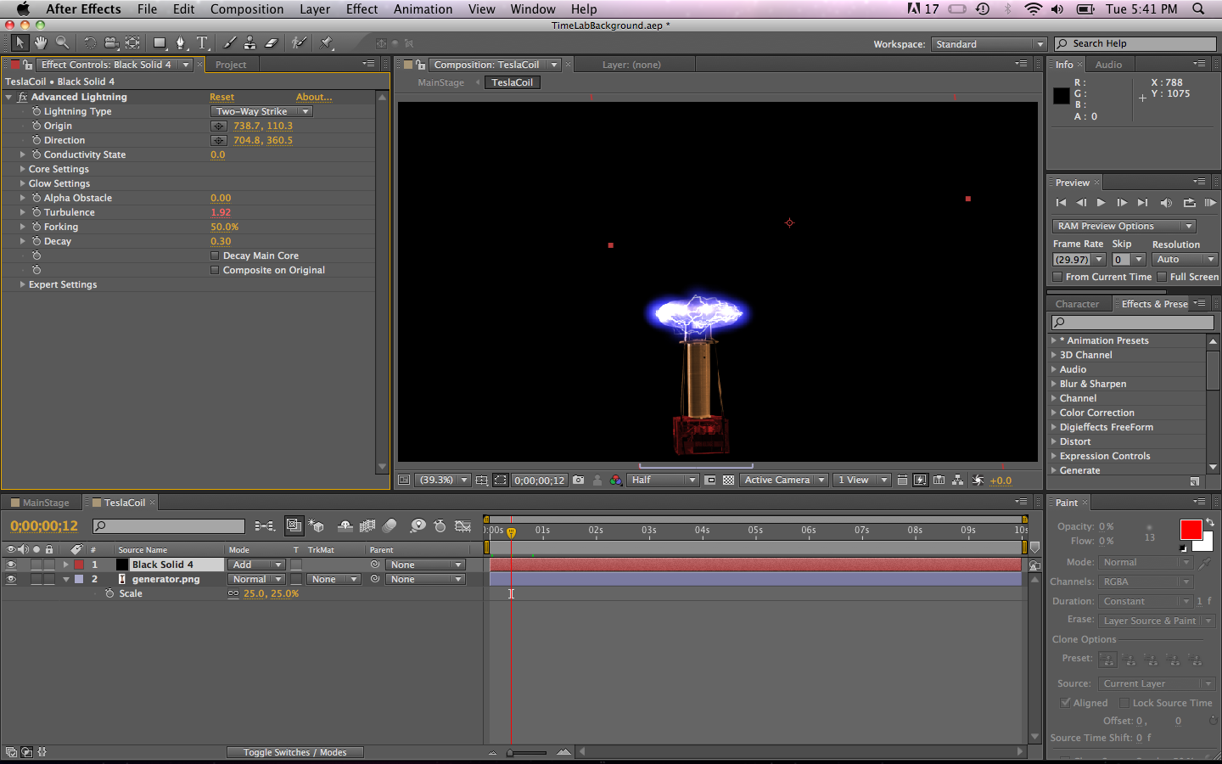The image size is (1222, 764).
Task: Open the Animation menu
Action: (x=423, y=8)
